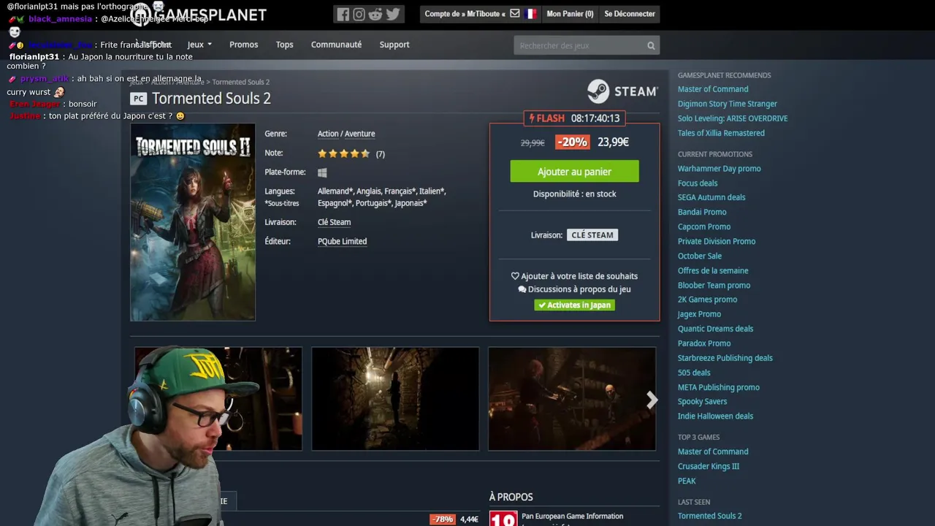This screenshot has height=526, width=935.
Task: Click the envelope messages icon
Action: [515, 14]
